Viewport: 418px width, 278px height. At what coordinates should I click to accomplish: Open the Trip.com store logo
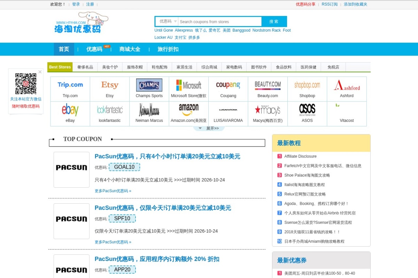70,85
